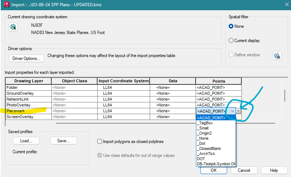This screenshot has height=177, width=291.
Task: Toggle Use class defaults for out of range
Action: [x=100, y=155]
